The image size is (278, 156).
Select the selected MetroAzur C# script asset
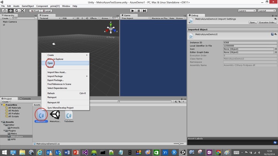pyautogui.click(x=41, y=116)
